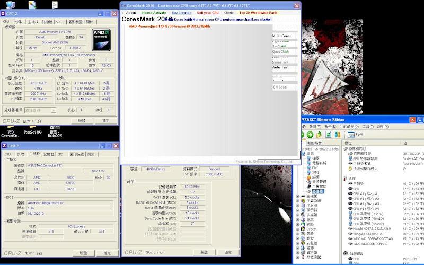The image size is (424, 265).
Task: Click the two-people icon in EVEREST toolbar
Action: (338, 135)
